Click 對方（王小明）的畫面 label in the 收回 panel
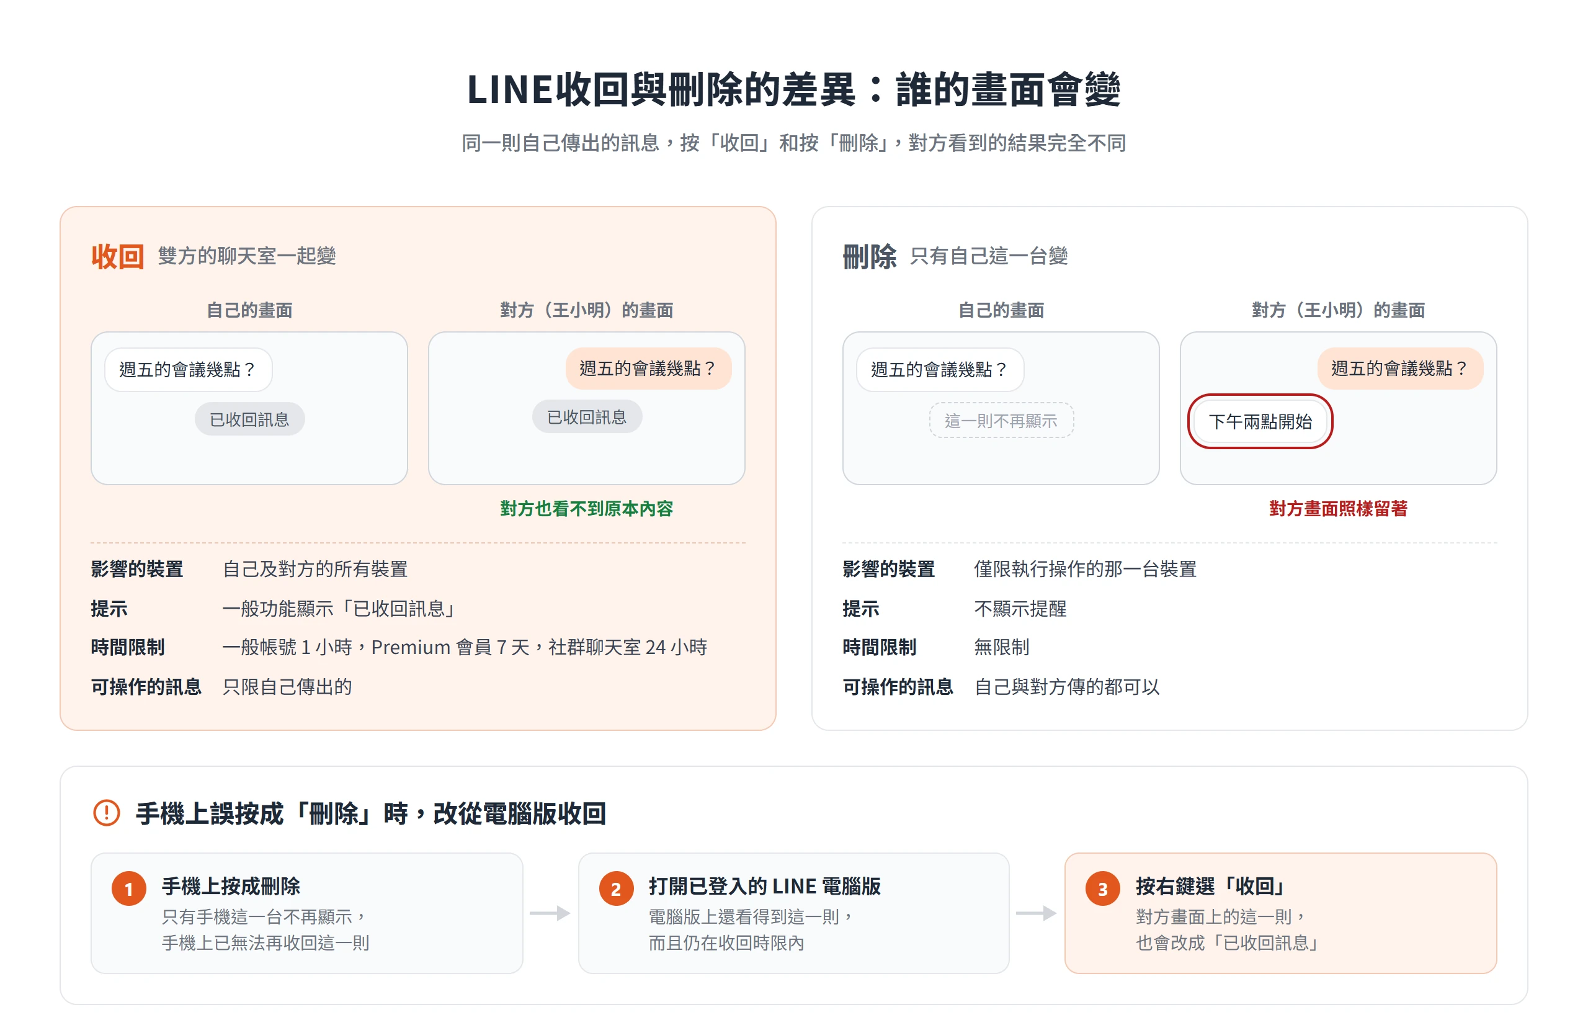 [587, 310]
